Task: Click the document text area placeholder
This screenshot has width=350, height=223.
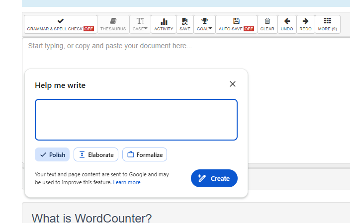Action: [110, 46]
